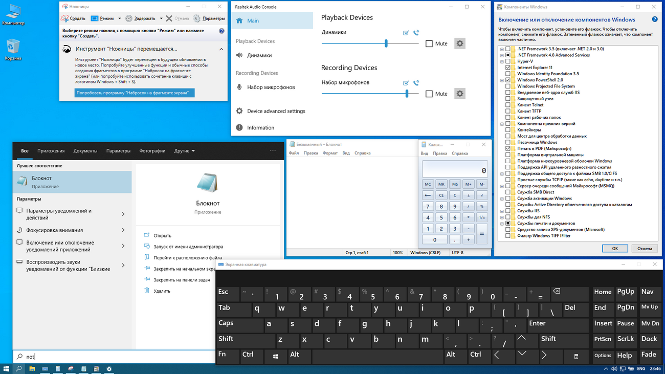Open the Windows Start menu
665x374 pixels.
click(x=7, y=368)
